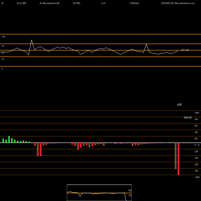Click the longest red bar reaching -100

178,159
